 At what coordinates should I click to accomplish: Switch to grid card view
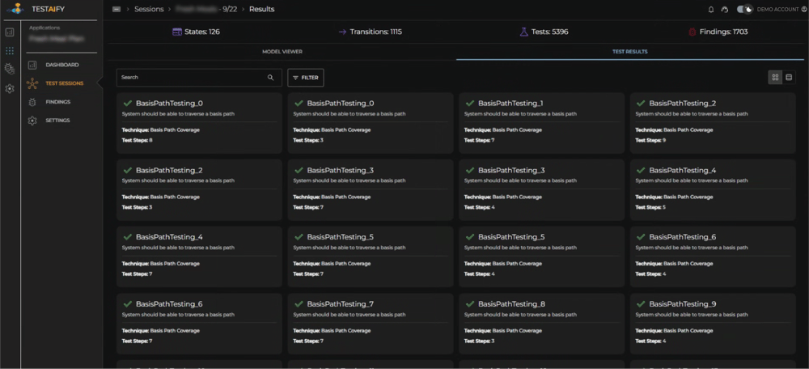(775, 78)
